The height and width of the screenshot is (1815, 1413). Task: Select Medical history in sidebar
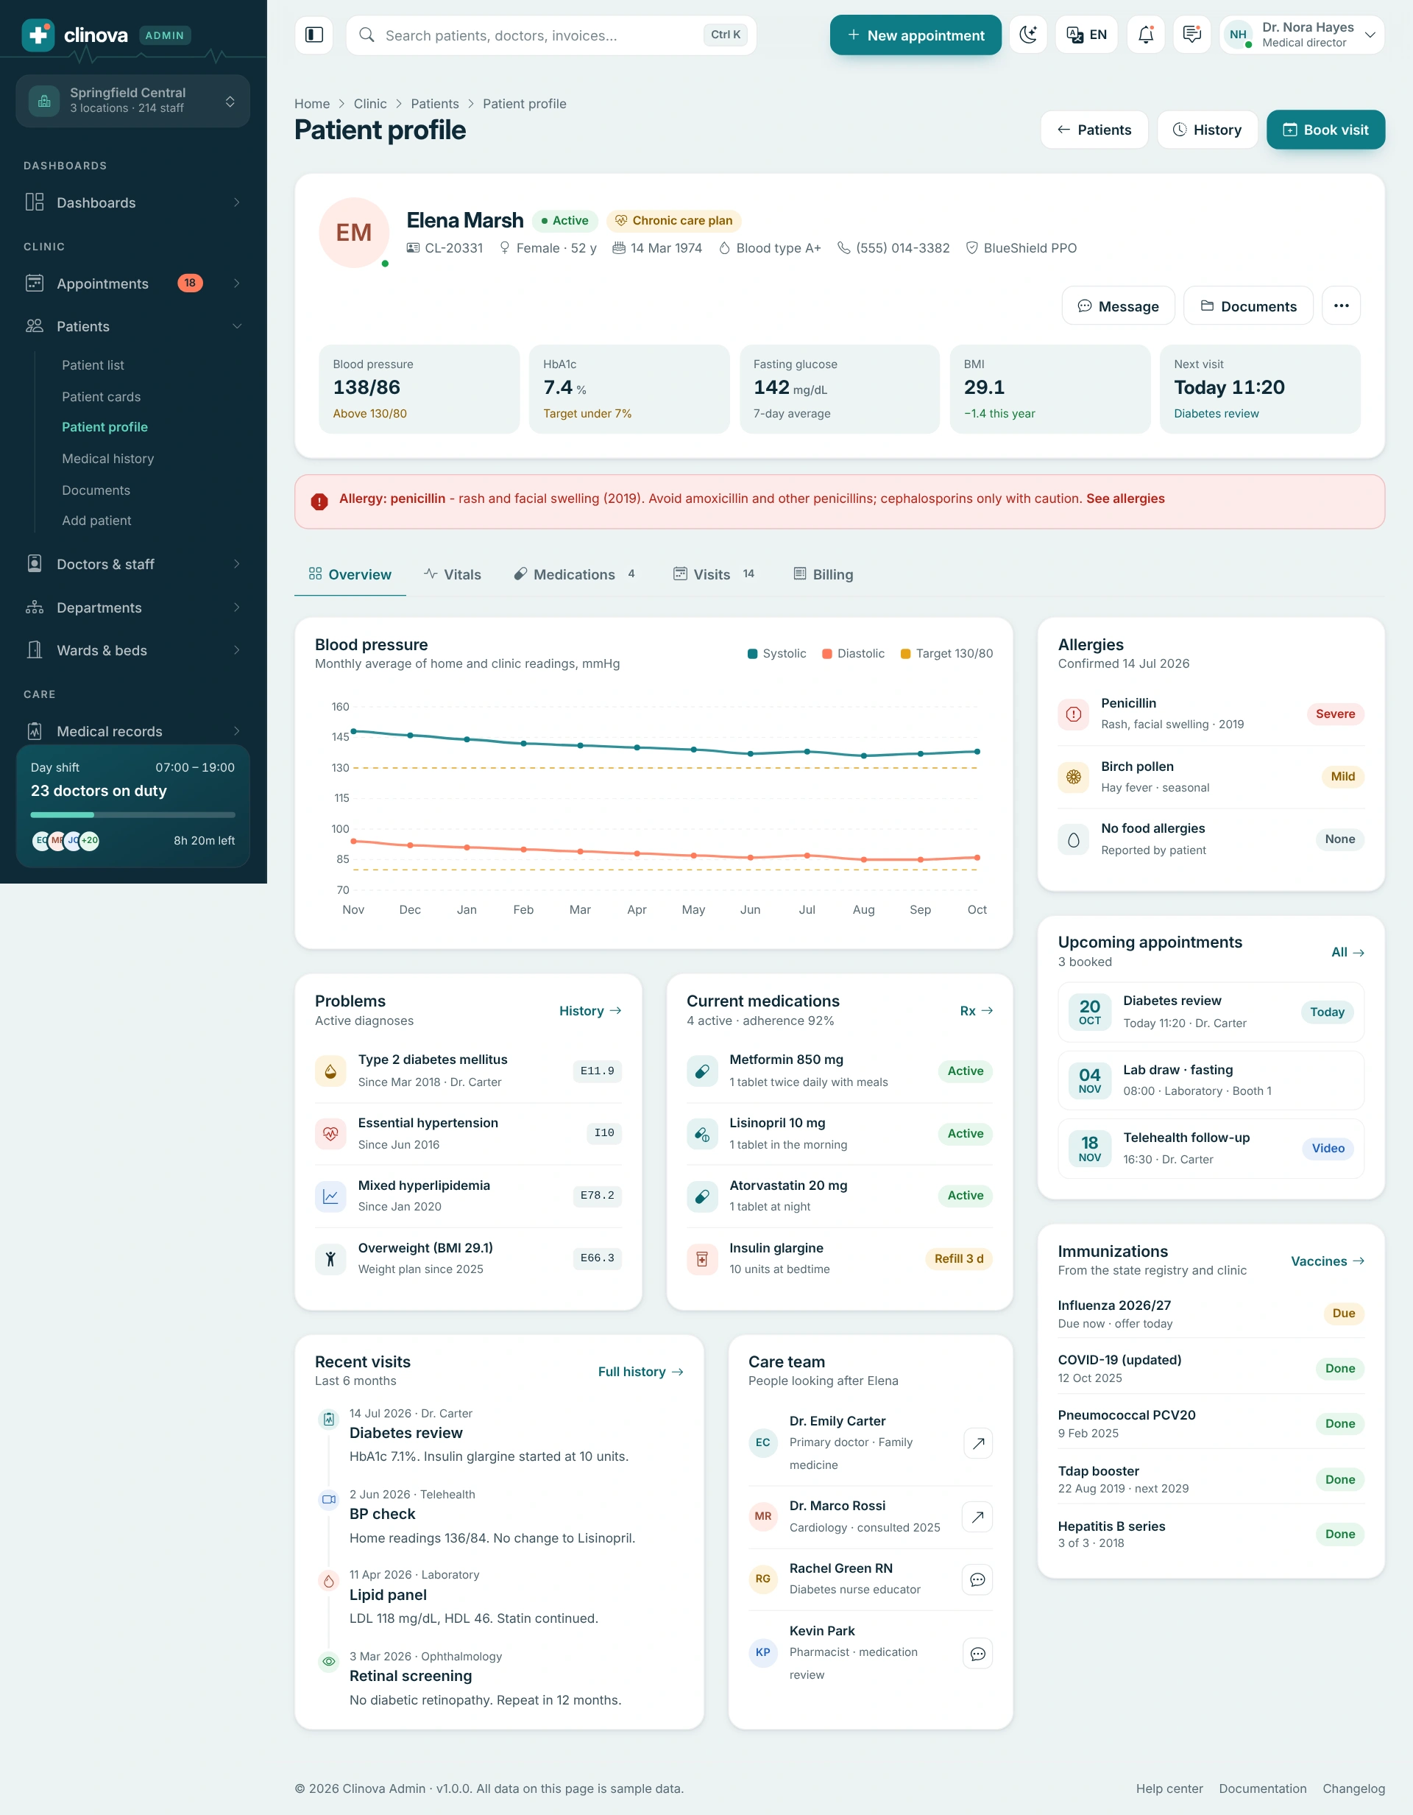pos(108,459)
